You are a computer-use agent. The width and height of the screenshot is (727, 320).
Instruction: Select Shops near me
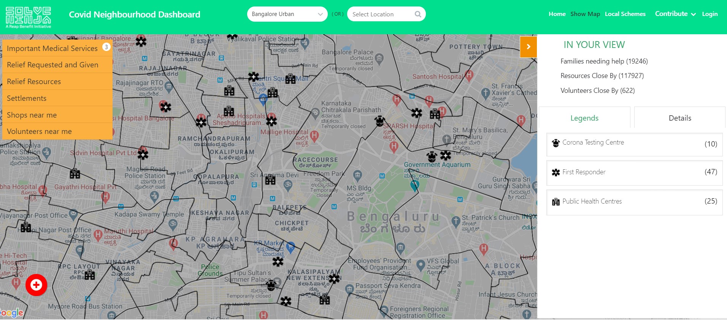click(x=57, y=115)
